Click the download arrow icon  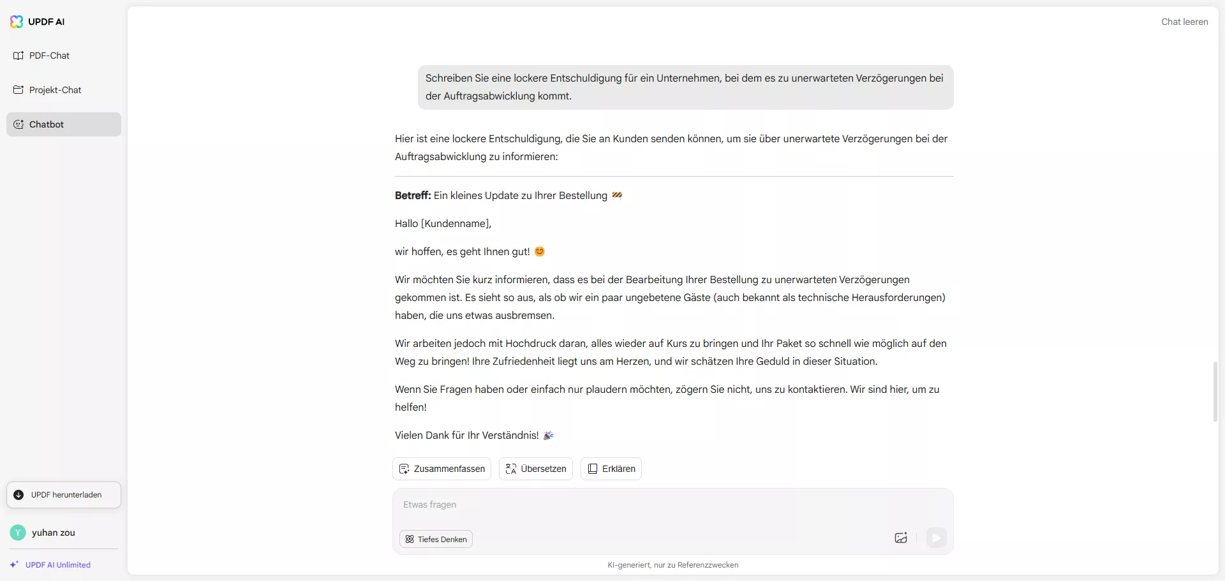pos(19,495)
